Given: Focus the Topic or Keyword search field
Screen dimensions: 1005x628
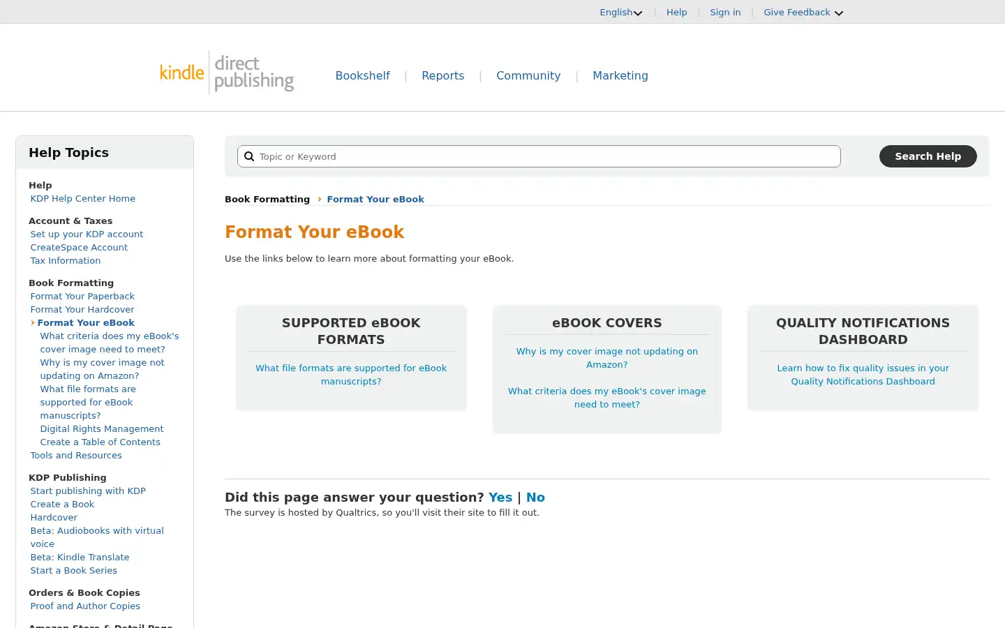Looking at the screenshot, I should pyautogui.click(x=539, y=156).
